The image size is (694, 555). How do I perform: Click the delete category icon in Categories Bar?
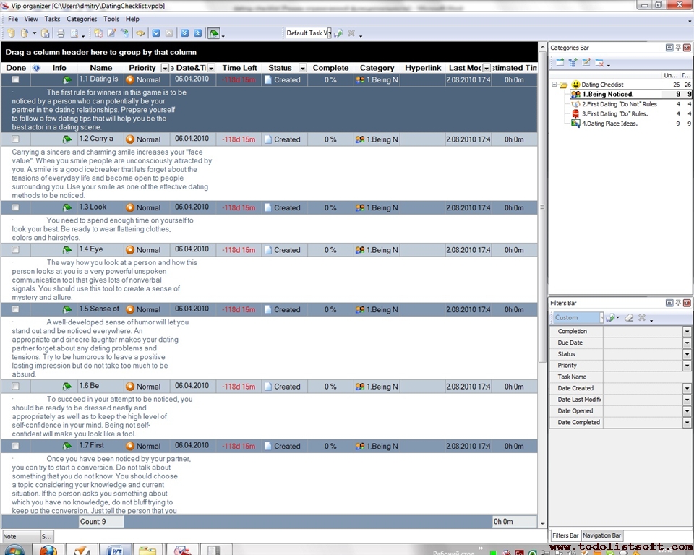[599, 63]
